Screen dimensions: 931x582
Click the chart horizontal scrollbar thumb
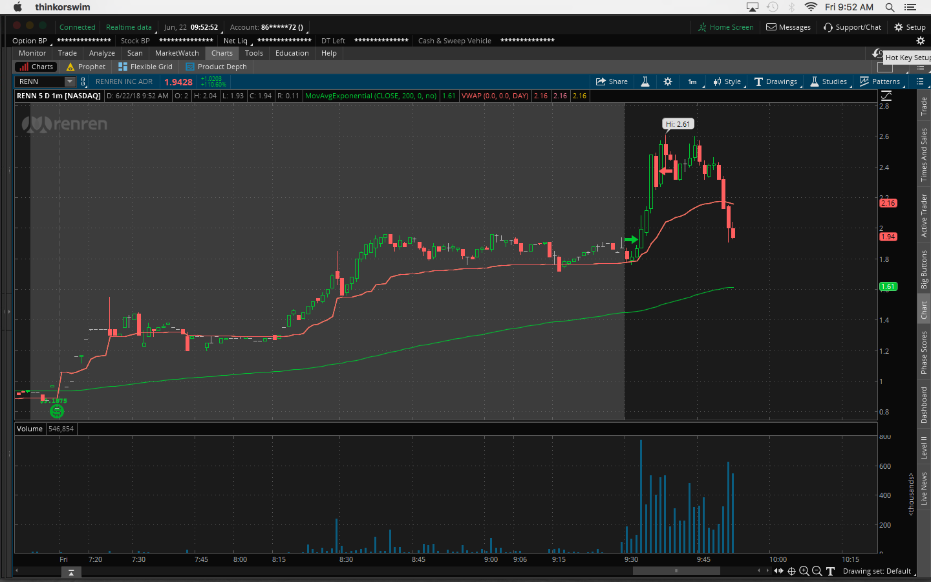[676, 571]
